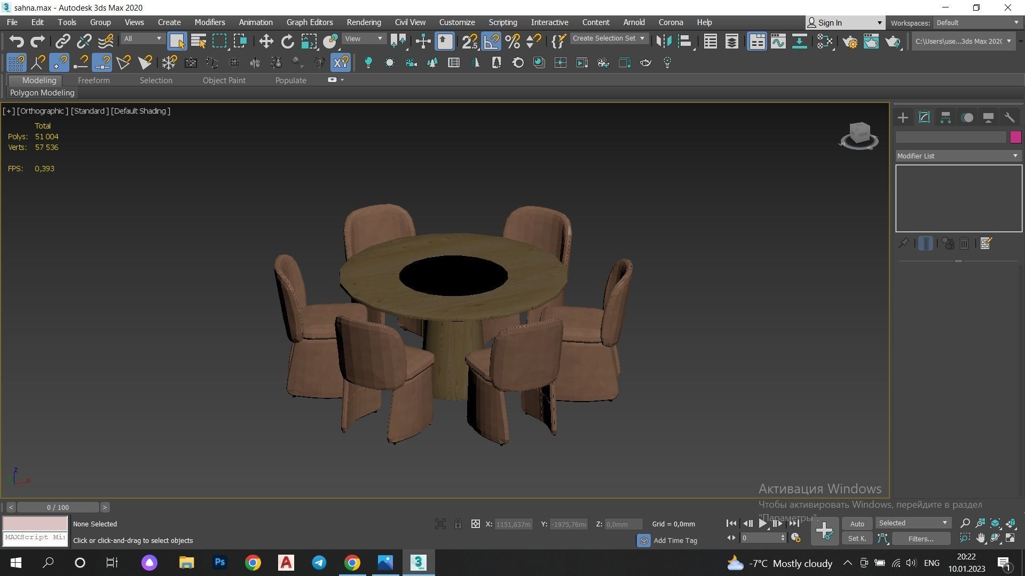Choose the Select and Rotate tool
This screenshot has width=1025, height=576.
(287, 41)
